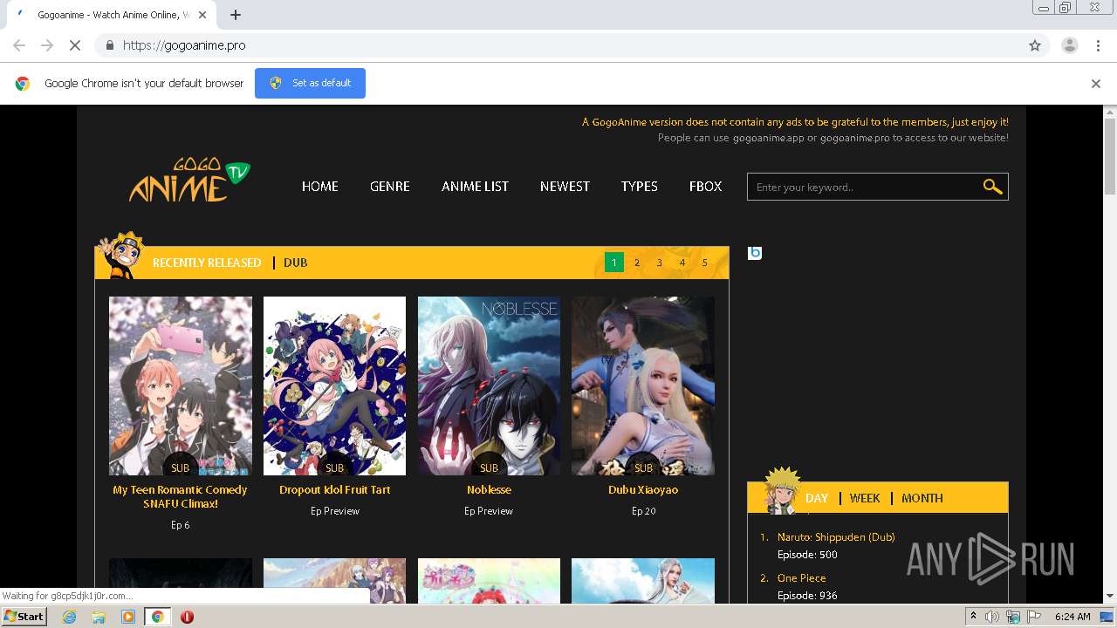Viewport: 1117px width, 628px height.
Task: Open Chrome three-dot menu
Action: 1098,45
